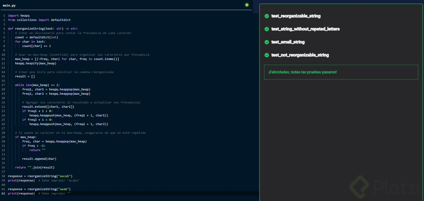
Task: Open the test_string_without_repeted_letters result
Action: 305,29
